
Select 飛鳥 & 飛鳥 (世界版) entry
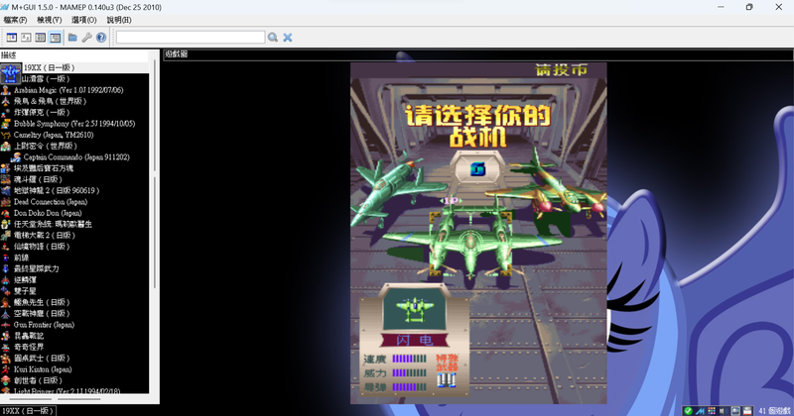pos(51,101)
